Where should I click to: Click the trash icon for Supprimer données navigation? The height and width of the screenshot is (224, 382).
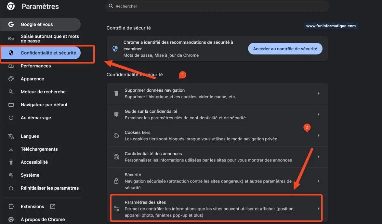116,93
